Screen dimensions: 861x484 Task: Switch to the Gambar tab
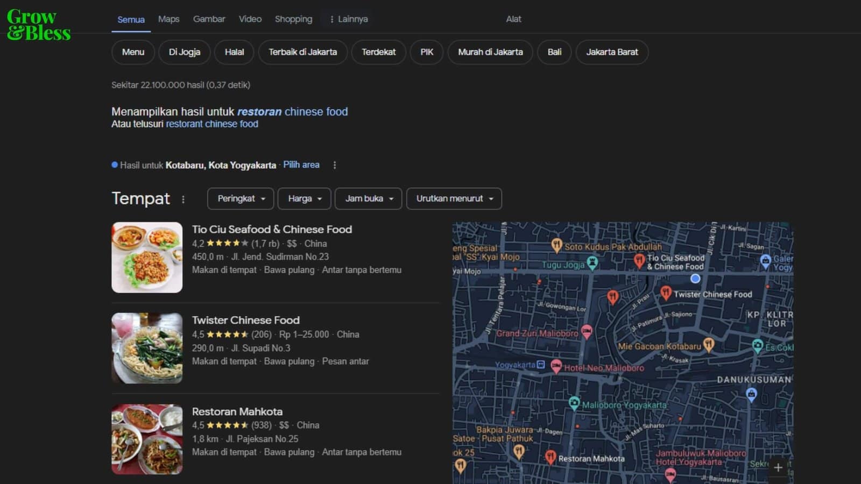point(209,19)
